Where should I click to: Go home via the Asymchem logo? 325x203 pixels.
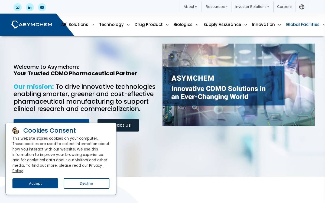pyautogui.click(x=32, y=25)
